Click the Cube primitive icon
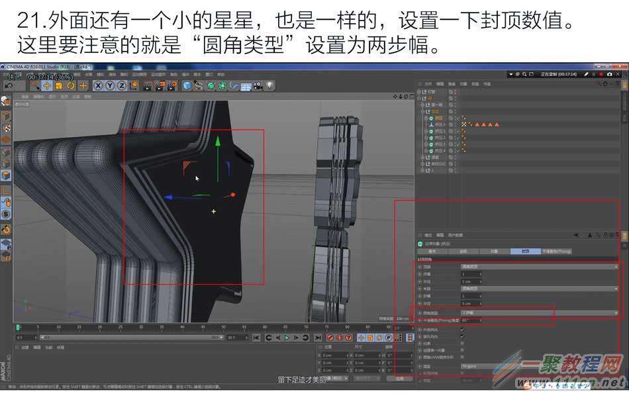This screenshot has height=394, width=629. coord(187,86)
